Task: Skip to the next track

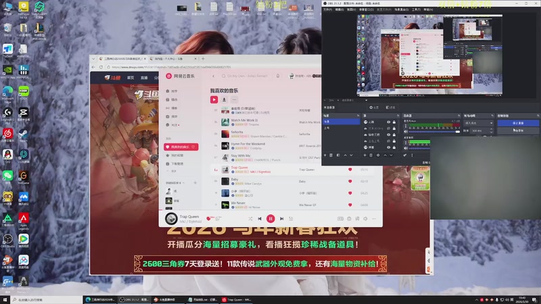Action: (x=281, y=218)
